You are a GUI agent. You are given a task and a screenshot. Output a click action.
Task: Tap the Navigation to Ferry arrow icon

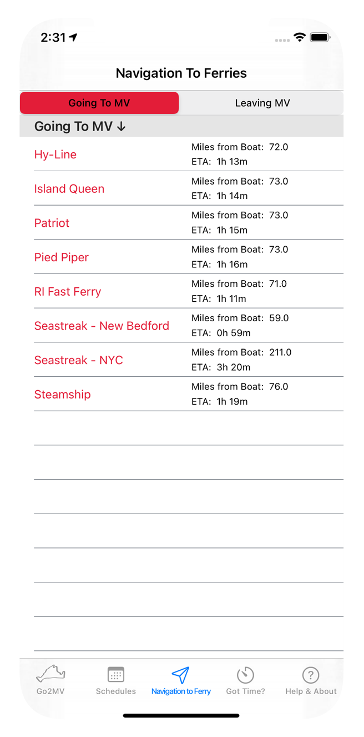(181, 675)
